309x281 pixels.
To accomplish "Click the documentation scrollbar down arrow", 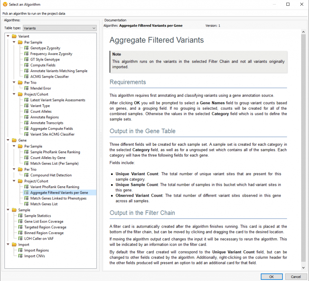I will [304, 268].
